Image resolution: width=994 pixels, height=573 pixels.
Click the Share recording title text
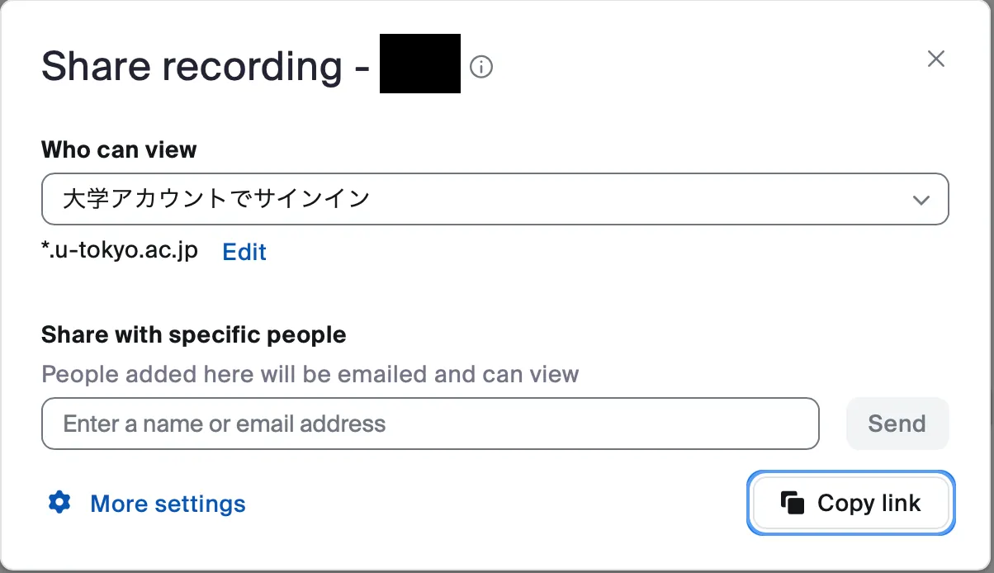pos(206,66)
